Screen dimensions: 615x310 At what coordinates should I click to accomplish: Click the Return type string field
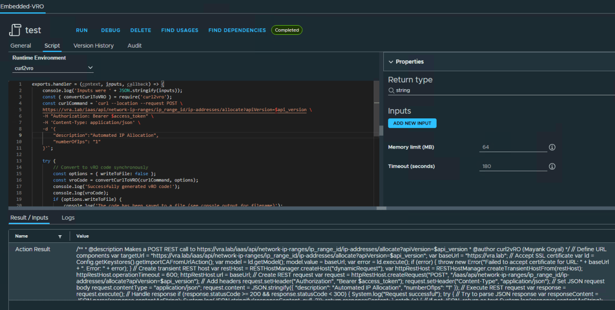click(501, 90)
